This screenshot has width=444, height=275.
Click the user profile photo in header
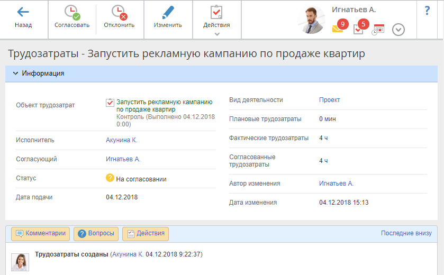pos(311,21)
